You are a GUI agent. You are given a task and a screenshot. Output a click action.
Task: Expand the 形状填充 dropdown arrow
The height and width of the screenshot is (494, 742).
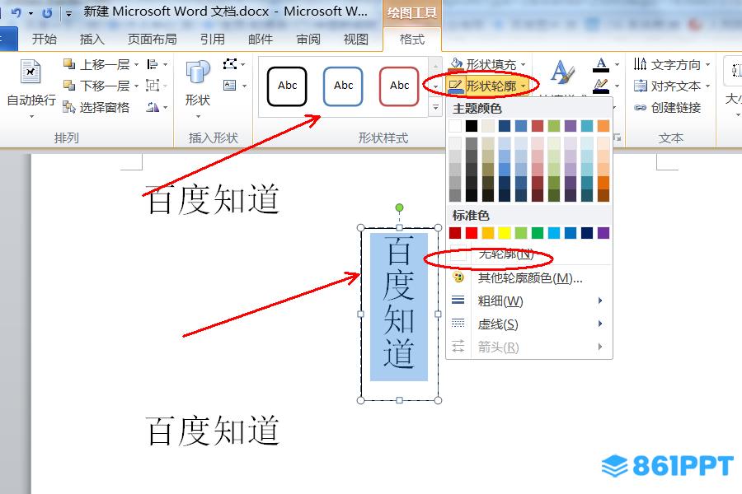pyautogui.click(x=523, y=65)
